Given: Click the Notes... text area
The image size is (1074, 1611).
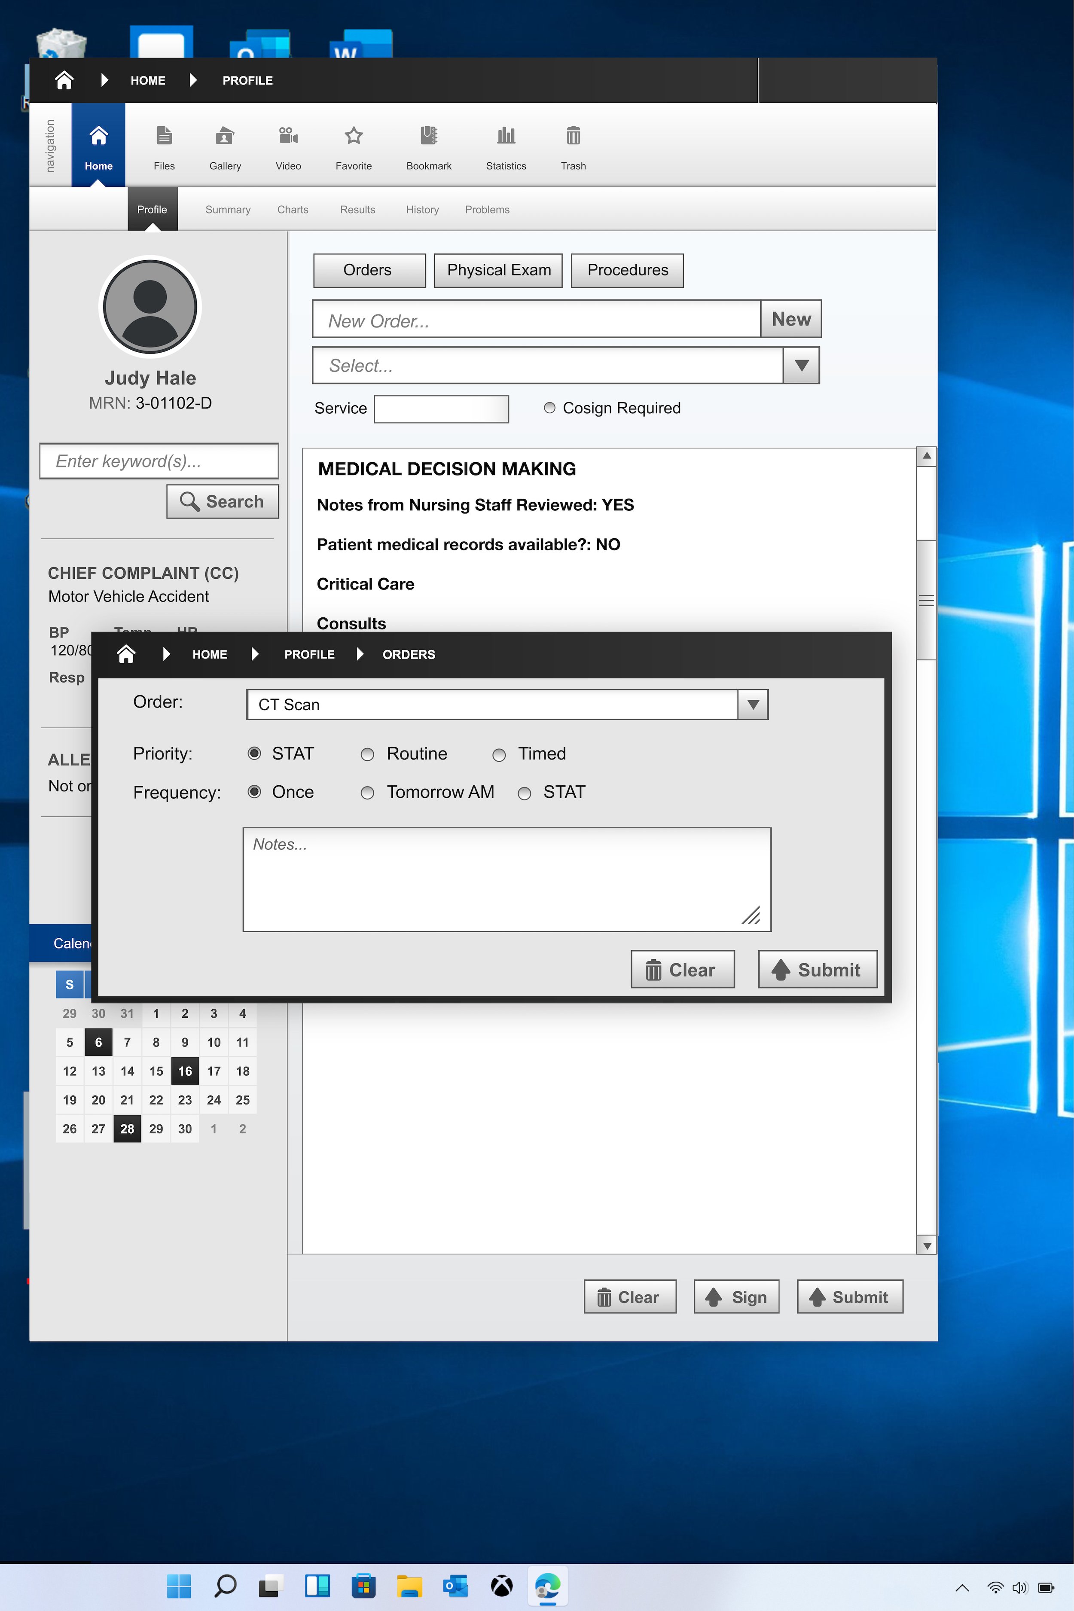Looking at the screenshot, I should [x=507, y=879].
